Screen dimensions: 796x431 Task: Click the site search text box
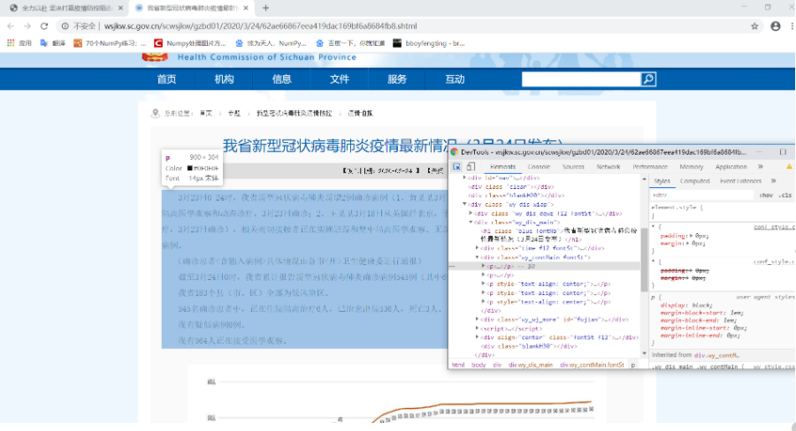click(581, 79)
